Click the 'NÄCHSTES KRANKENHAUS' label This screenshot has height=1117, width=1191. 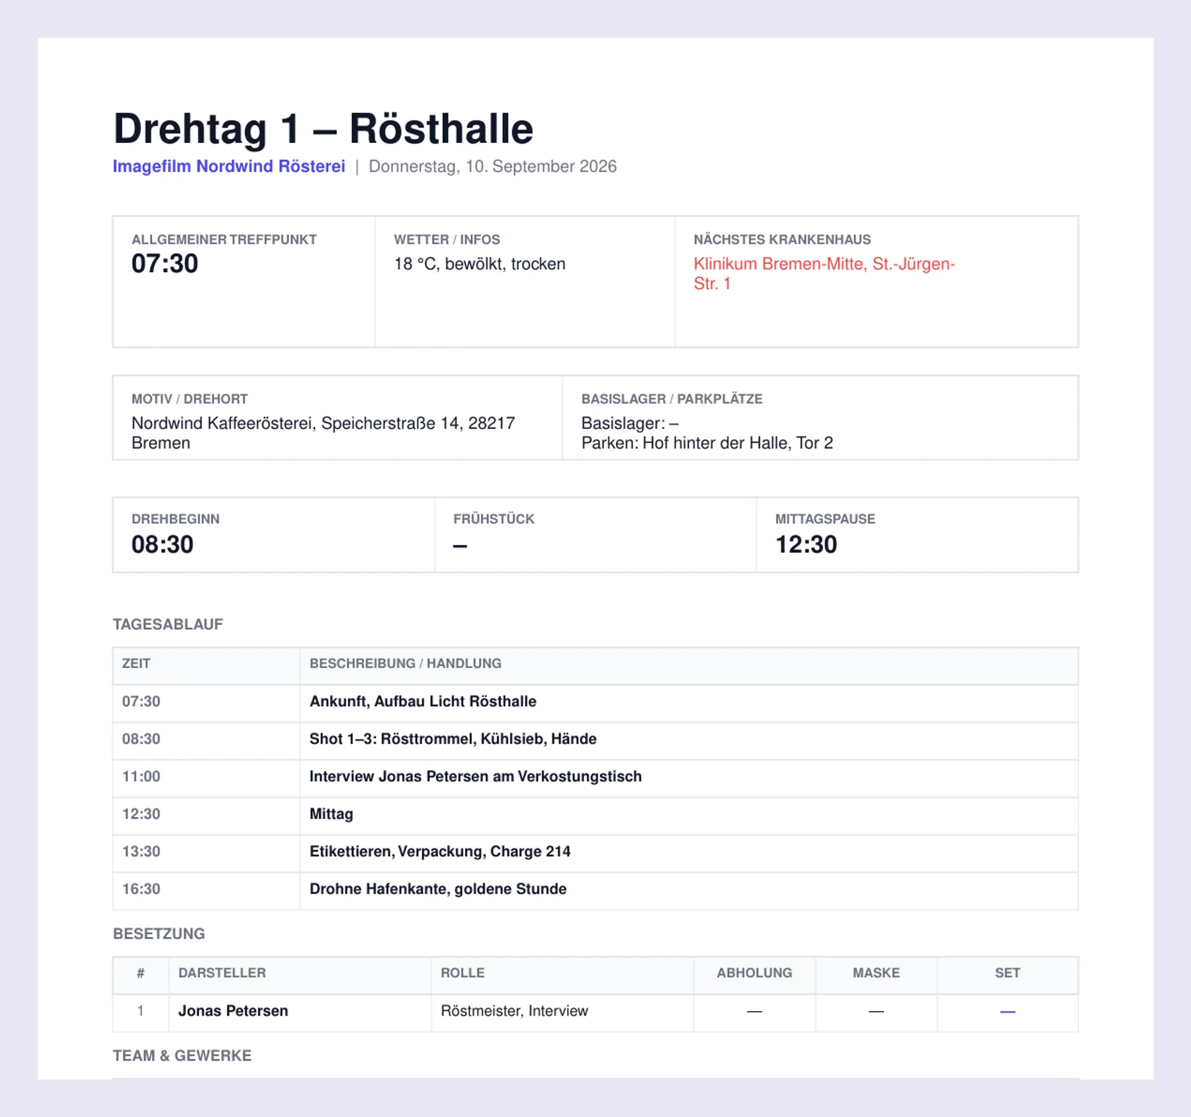tap(782, 240)
